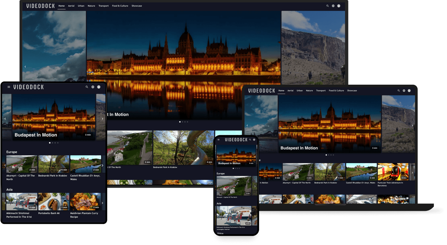Move the tablet Asia row right

(x=102, y=203)
